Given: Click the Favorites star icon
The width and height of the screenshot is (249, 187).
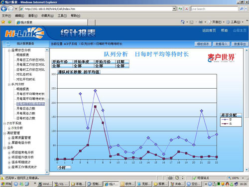Looking at the screenshot, I should (3, 22).
